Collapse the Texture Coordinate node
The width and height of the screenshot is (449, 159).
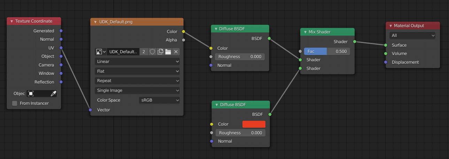[11, 21]
